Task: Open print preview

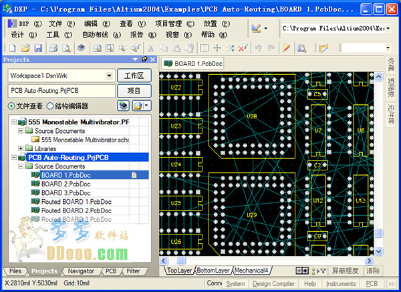Action: coord(66,48)
